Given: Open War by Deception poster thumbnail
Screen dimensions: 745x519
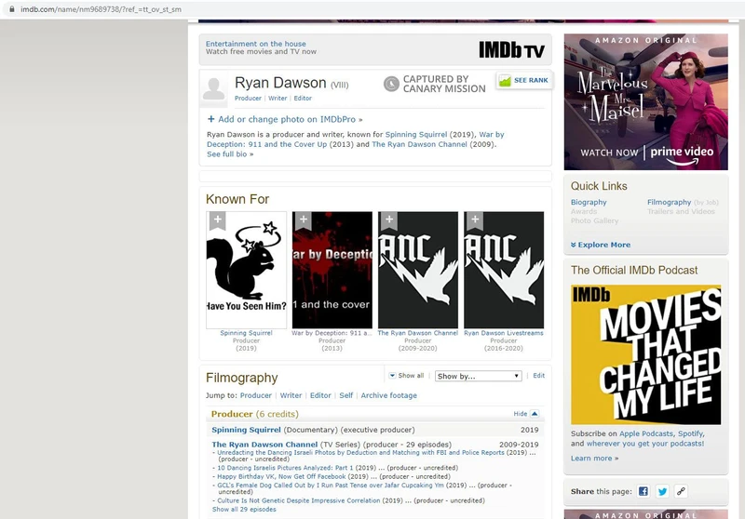Looking at the screenshot, I should (332, 270).
